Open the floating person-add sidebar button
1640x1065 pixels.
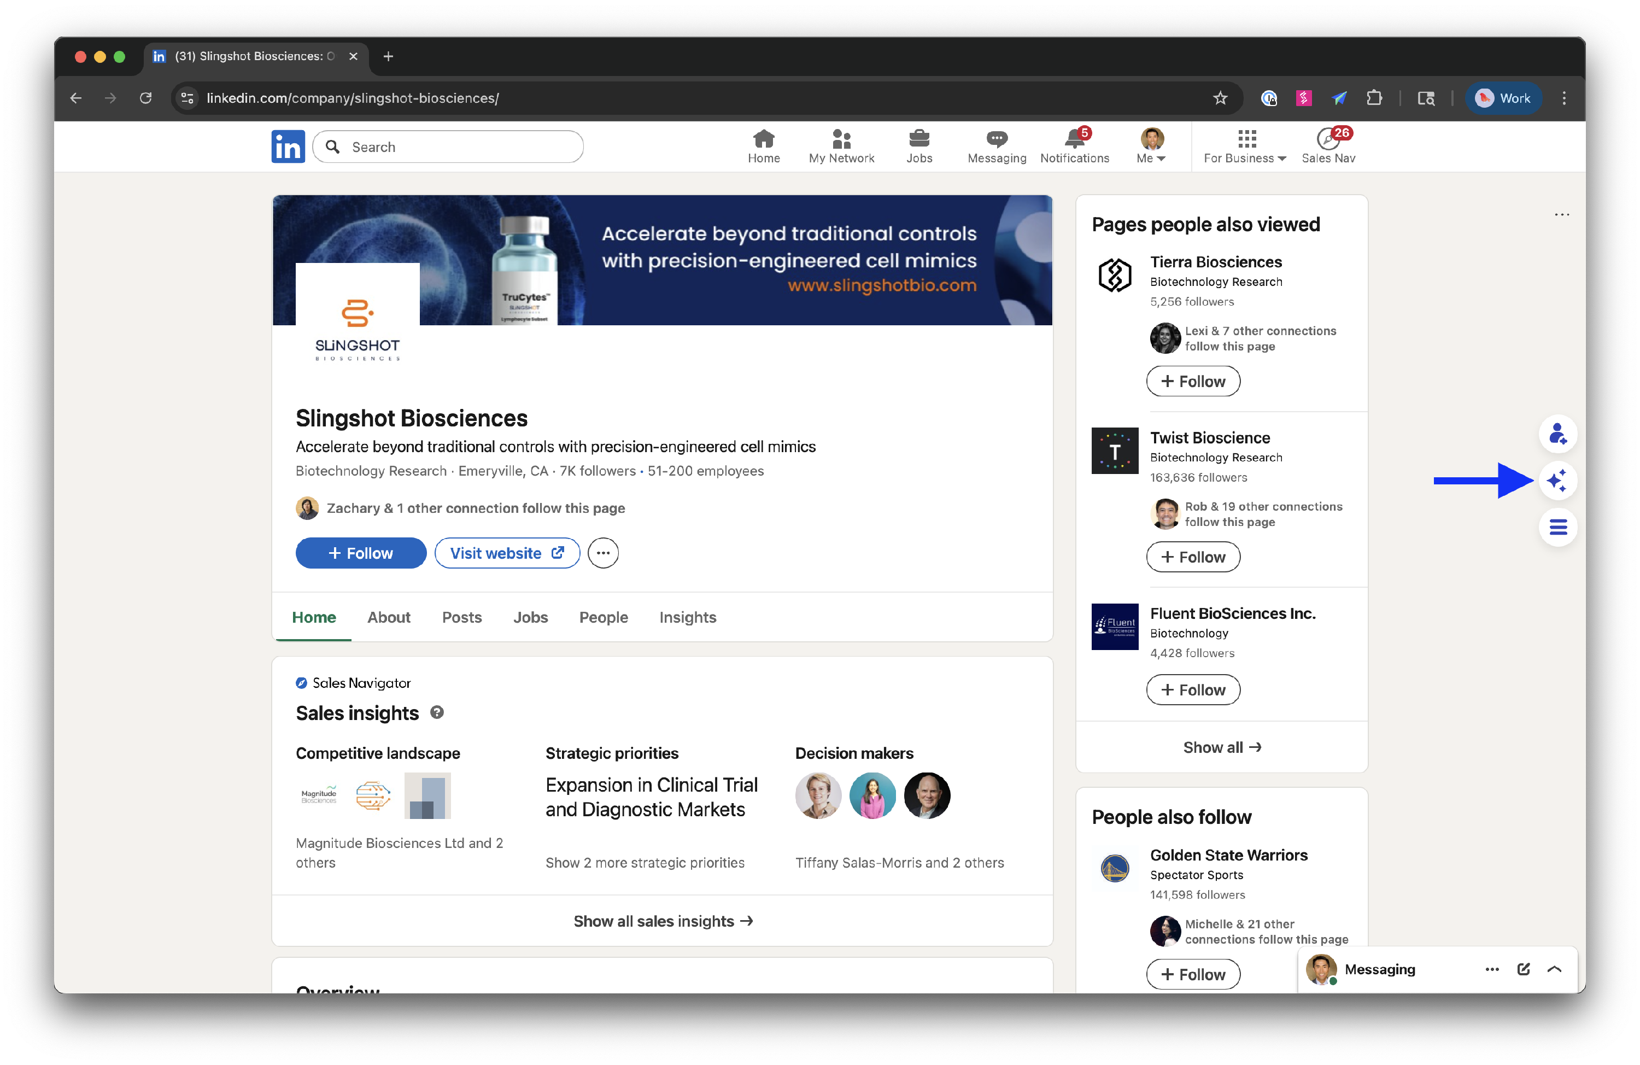coord(1557,434)
